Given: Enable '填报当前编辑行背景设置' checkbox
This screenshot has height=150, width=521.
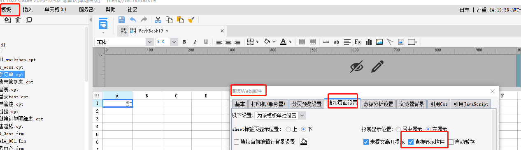Looking at the screenshot, I should (236, 142).
